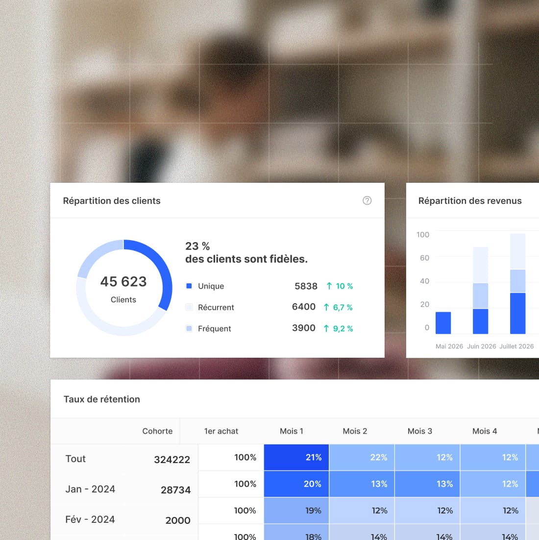Viewport: 539px width, 540px height.
Task: Click the Fréquent legend swatch
Action: point(189,328)
